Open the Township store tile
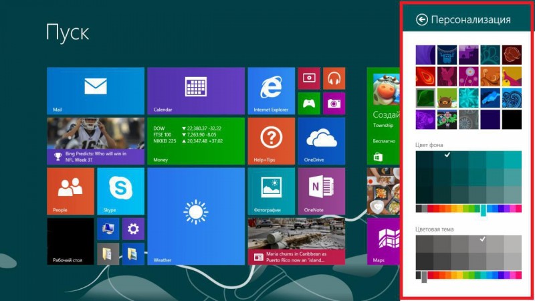Image resolution: width=535 pixels, height=301 pixels. point(383,116)
